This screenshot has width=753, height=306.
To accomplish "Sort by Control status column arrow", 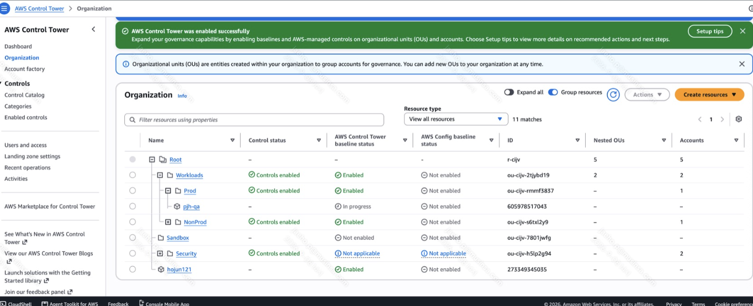I will (x=319, y=140).
